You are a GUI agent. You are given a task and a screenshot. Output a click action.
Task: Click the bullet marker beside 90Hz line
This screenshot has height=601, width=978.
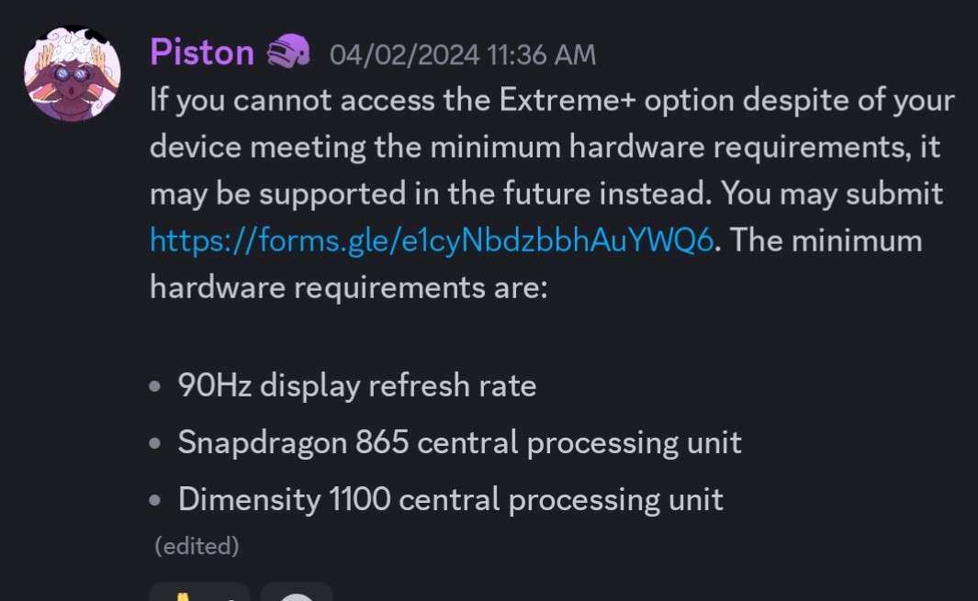[x=153, y=386]
